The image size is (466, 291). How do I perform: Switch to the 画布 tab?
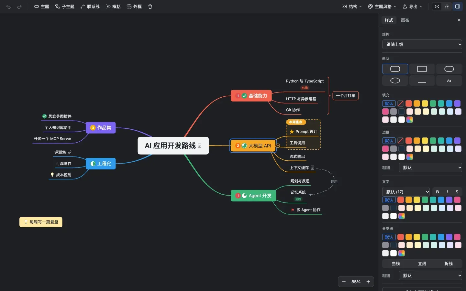405,20
